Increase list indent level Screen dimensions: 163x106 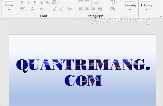click(87, 2)
